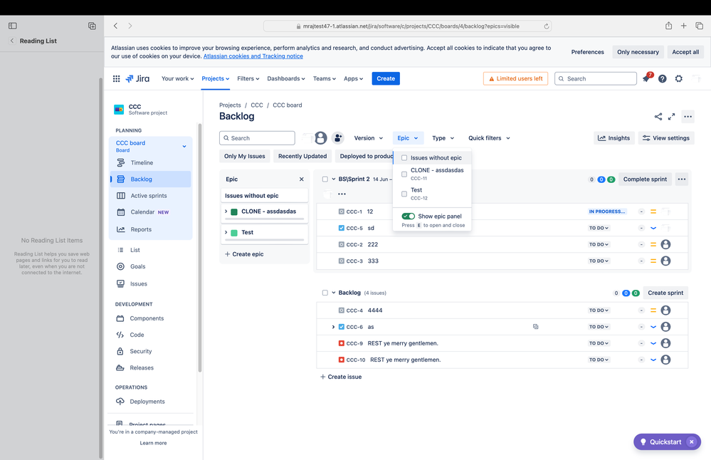This screenshot has width=711, height=460.
Task: Open Security in the sidebar
Action: 141,352
